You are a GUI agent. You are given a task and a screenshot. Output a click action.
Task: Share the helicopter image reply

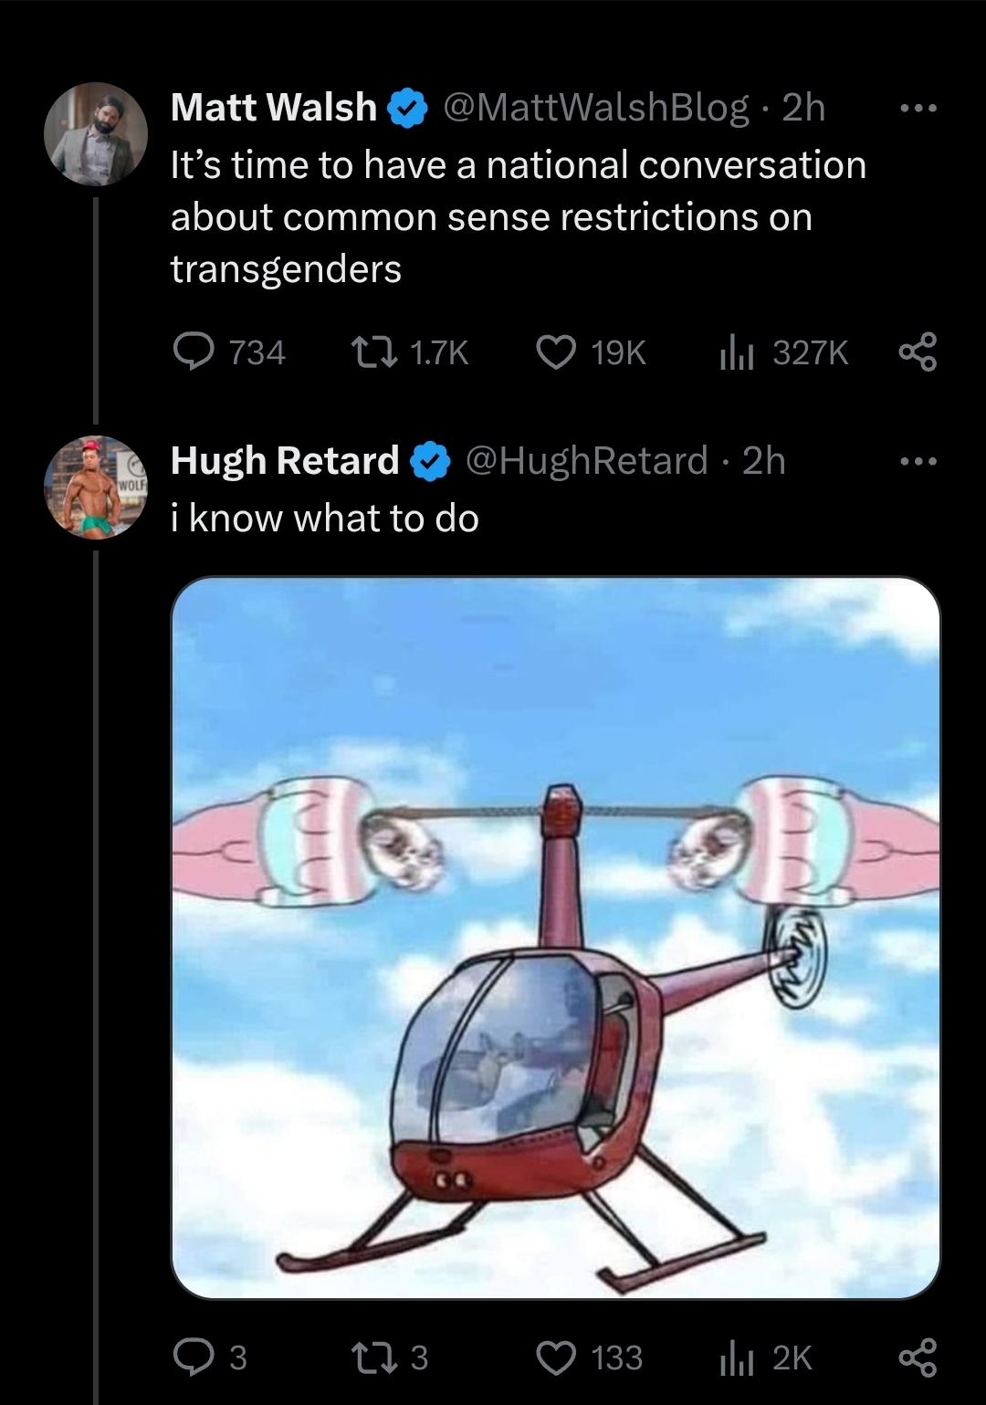918,1358
